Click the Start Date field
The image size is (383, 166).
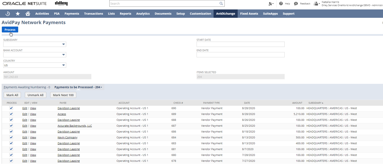tap(241, 44)
